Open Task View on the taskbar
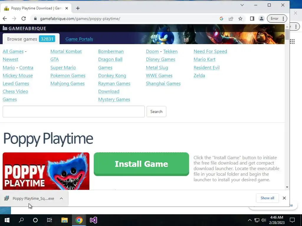The width and height of the screenshot is (302, 226). click(49, 220)
